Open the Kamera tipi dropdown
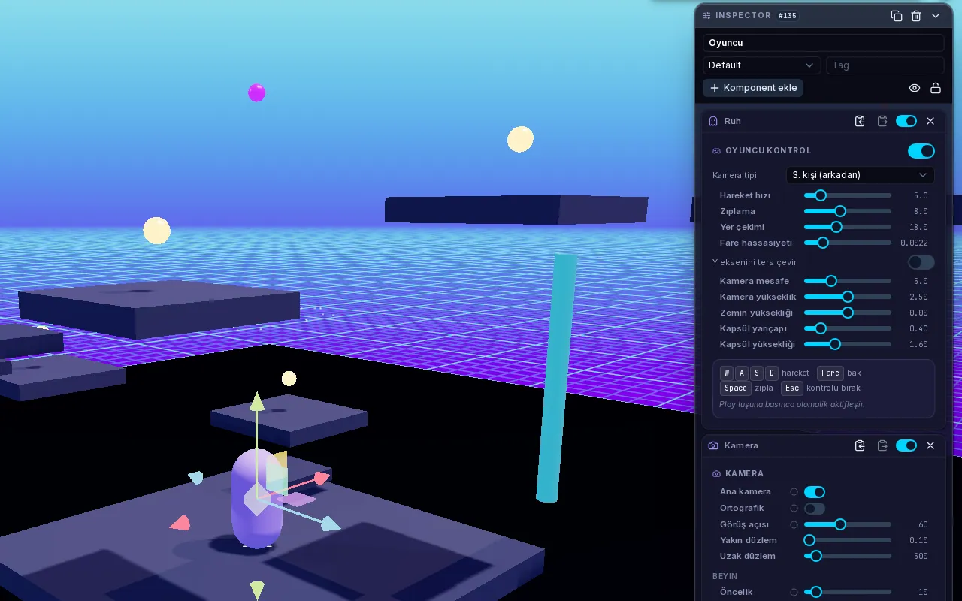Screen dimensions: 962x601 click(x=860, y=175)
